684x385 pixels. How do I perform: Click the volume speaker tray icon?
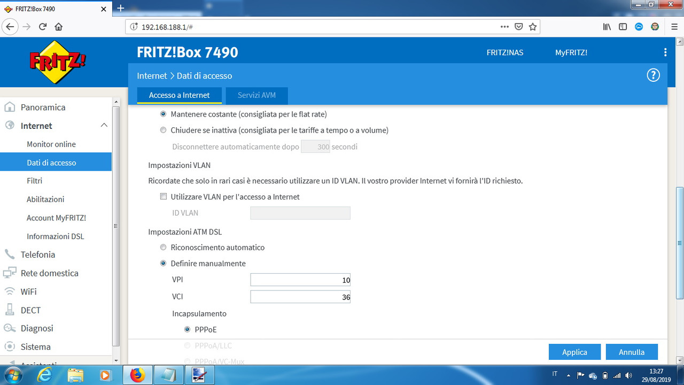629,375
